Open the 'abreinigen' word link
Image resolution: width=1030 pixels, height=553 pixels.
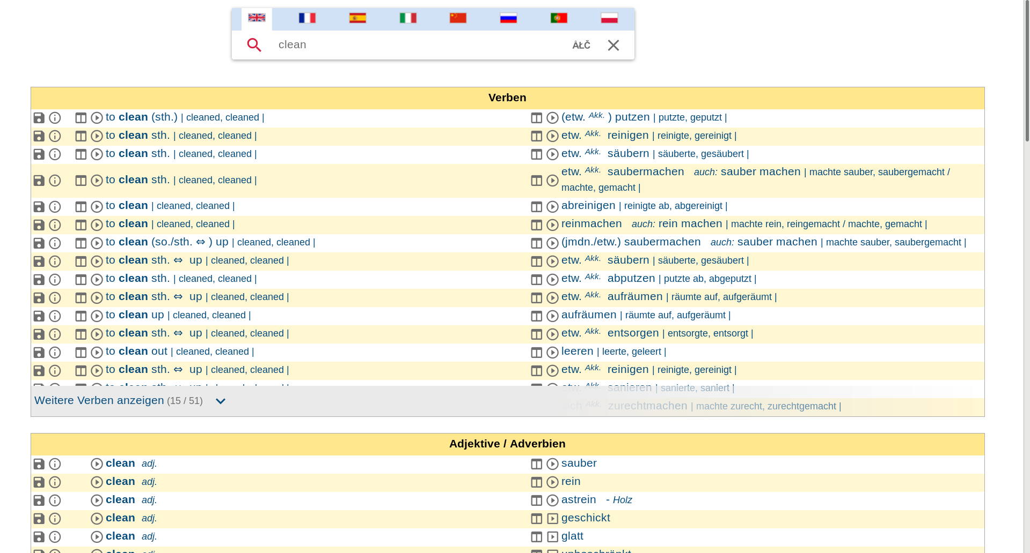[x=588, y=206]
